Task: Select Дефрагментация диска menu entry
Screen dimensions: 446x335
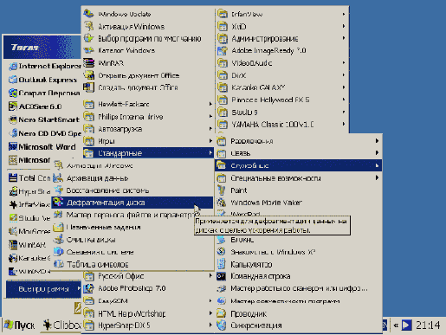Action: (133, 203)
